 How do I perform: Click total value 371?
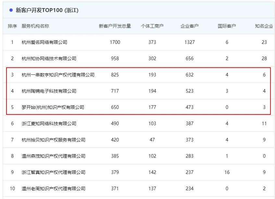coord(115,189)
